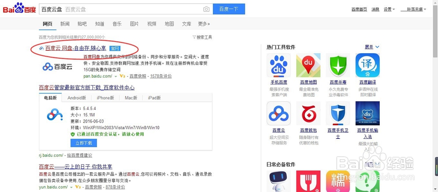Viewport: 438px width, 192px height.
Task: Click the 手机百度 text link
Action: click(x=279, y=82)
